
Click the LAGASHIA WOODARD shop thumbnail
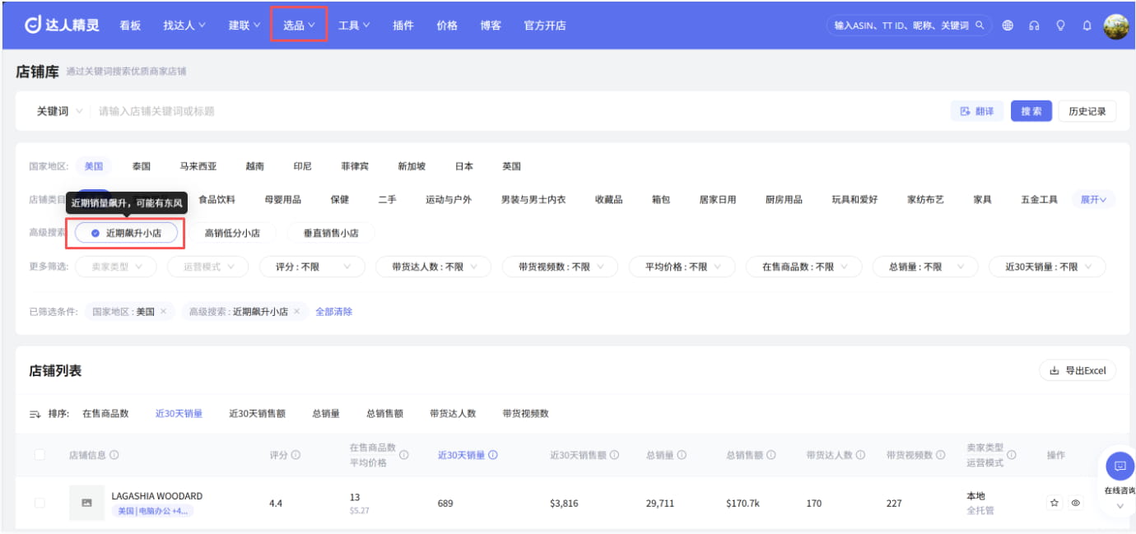point(86,503)
